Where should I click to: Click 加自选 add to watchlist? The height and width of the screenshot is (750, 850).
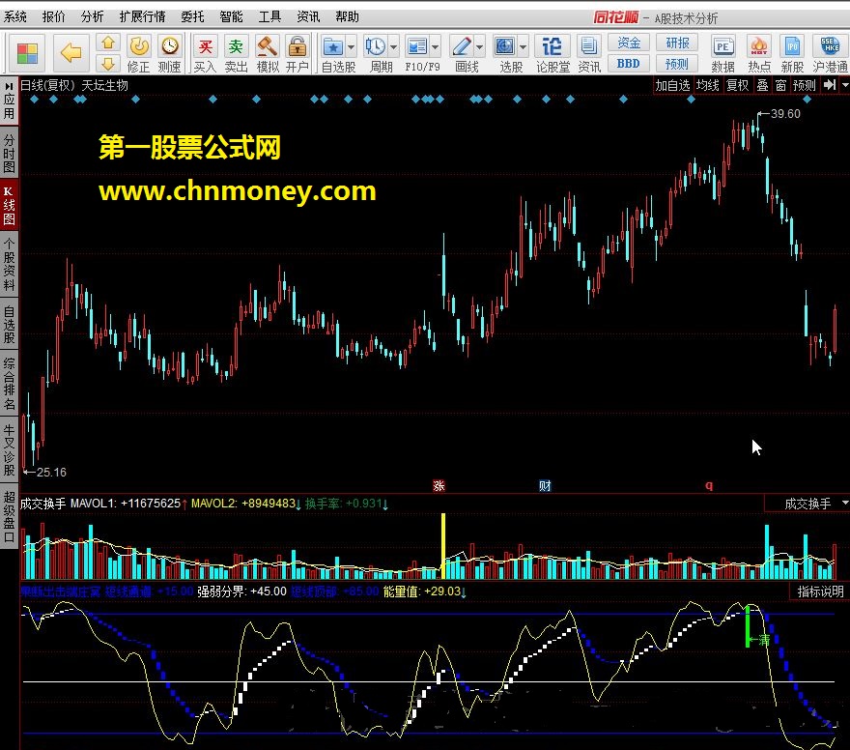coord(672,85)
